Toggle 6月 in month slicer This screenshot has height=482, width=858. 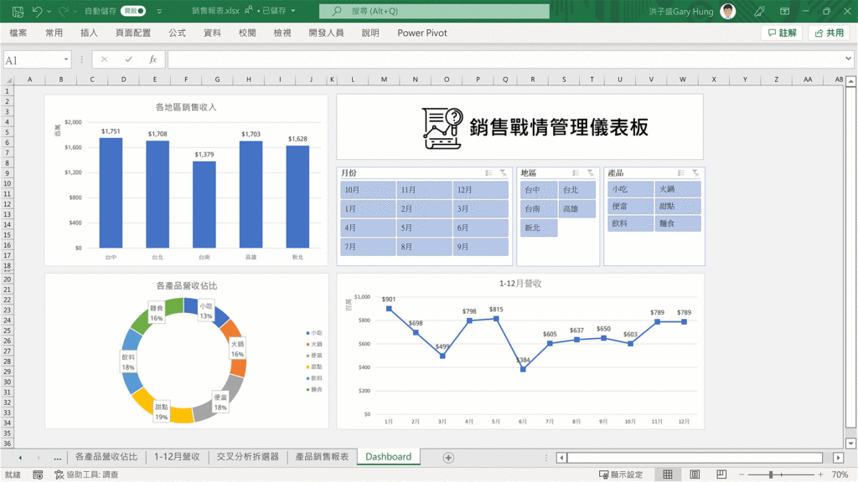[x=480, y=228]
